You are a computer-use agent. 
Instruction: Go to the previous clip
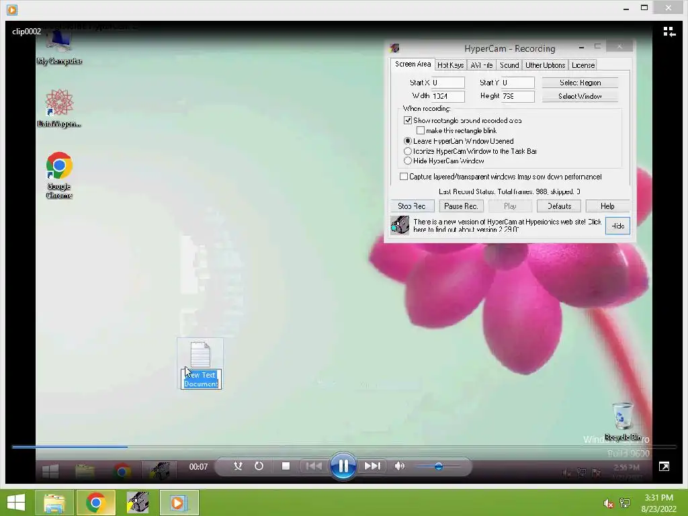click(313, 466)
